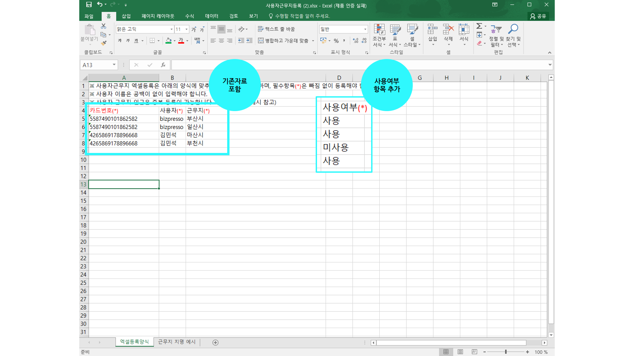Open Conditional Formatting (조건부 서식)

pos(379,35)
